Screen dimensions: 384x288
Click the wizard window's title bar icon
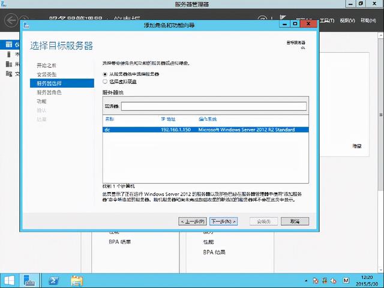tap(26, 25)
